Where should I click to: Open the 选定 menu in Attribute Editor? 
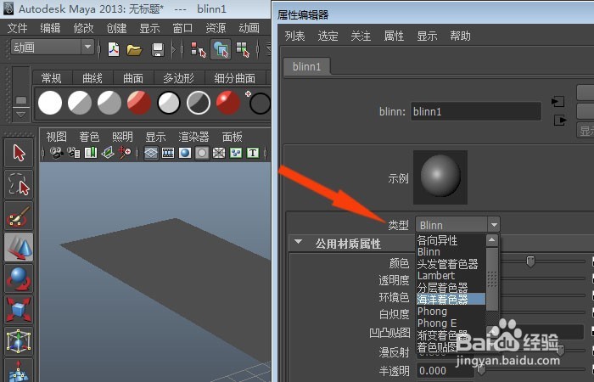click(328, 36)
